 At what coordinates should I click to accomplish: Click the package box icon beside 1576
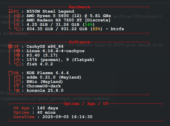coord(18,59)
